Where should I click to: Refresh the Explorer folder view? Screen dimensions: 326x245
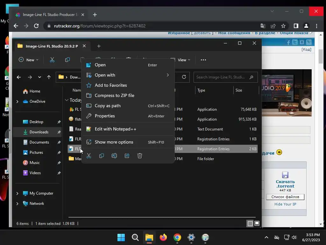pyautogui.click(x=184, y=77)
